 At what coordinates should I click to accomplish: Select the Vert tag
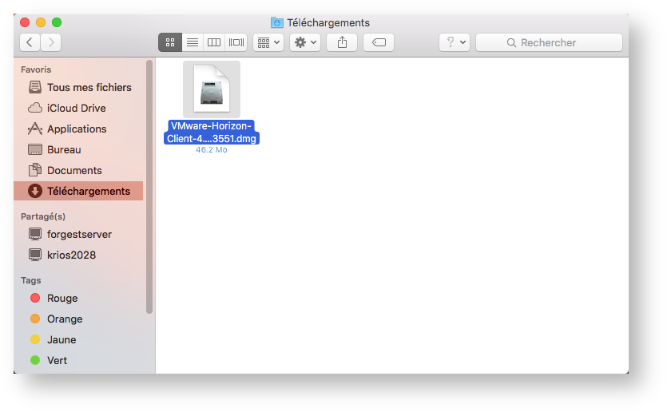click(x=80, y=361)
